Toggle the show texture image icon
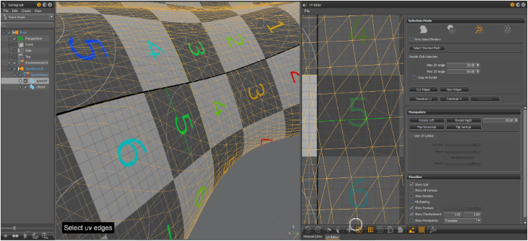Image resolution: width=528 pixels, height=241 pixels. pyautogui.click(x=411, y=230)
